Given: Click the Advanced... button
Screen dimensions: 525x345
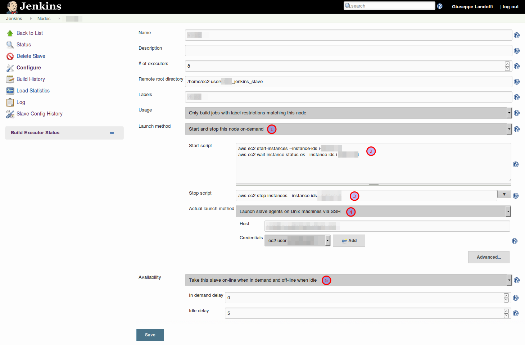Looking at the screenshot, I should point(489,257).
